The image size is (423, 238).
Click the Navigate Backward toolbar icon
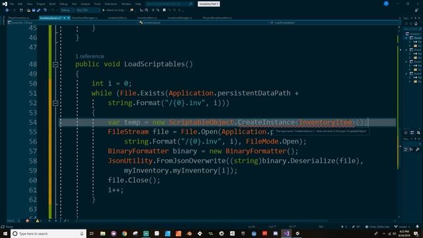[7, 11]
